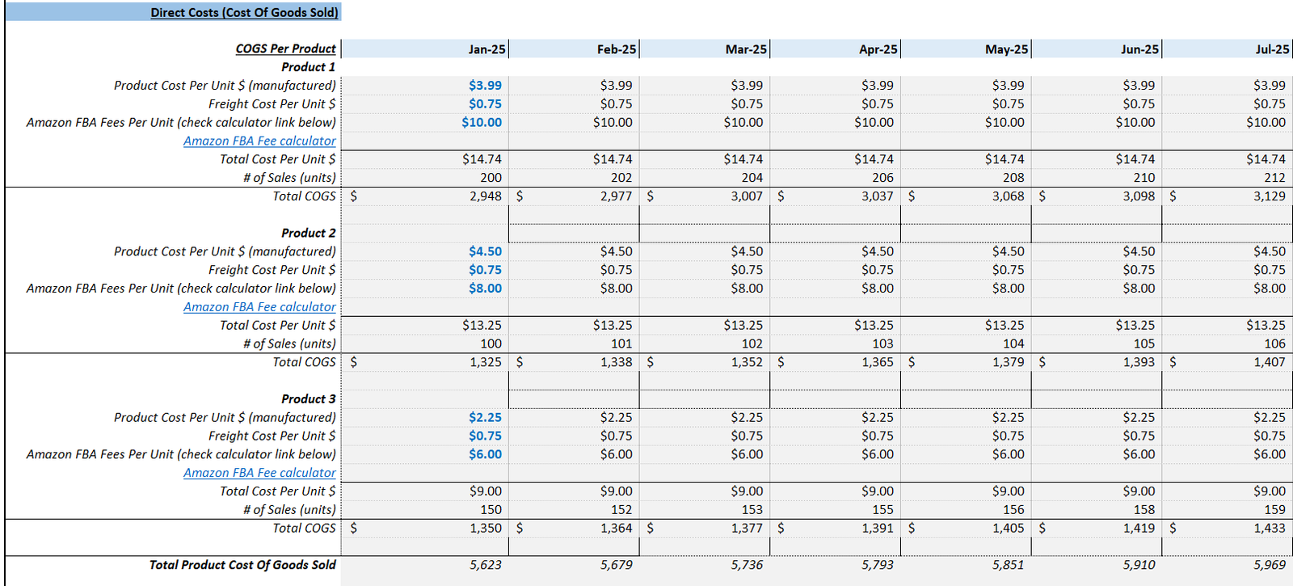The height and width of the screenshot is (586, 1293).
Task: Select the Direct Costs (Cost Of Goods Sold) title
Action: (x=244, y=13)
